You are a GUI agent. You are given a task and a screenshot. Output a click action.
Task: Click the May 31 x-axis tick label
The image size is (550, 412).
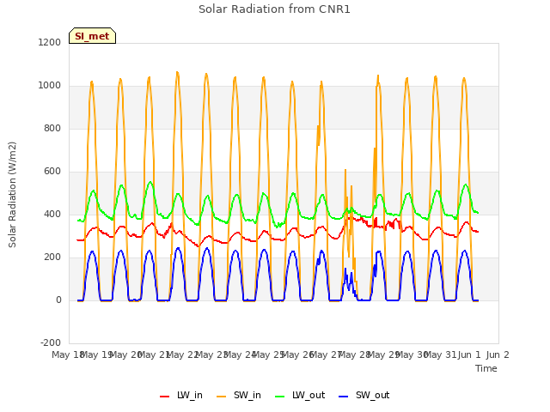[x=440, y=354]
